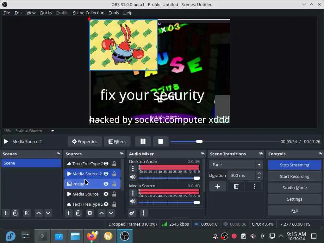The height and width of the screenshot is (243, 324).
Task: Stop the Media Source 2 playback
Action: point(160,141)
